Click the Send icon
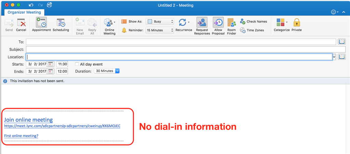 point(9,23)
